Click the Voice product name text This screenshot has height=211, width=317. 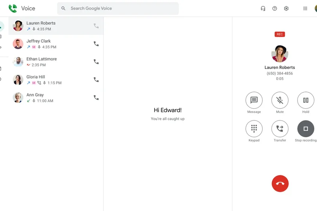[28, 8]
